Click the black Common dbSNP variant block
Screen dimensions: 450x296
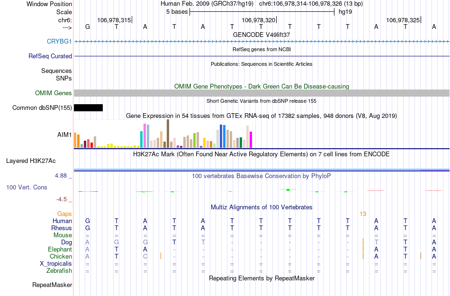[89, 108]
